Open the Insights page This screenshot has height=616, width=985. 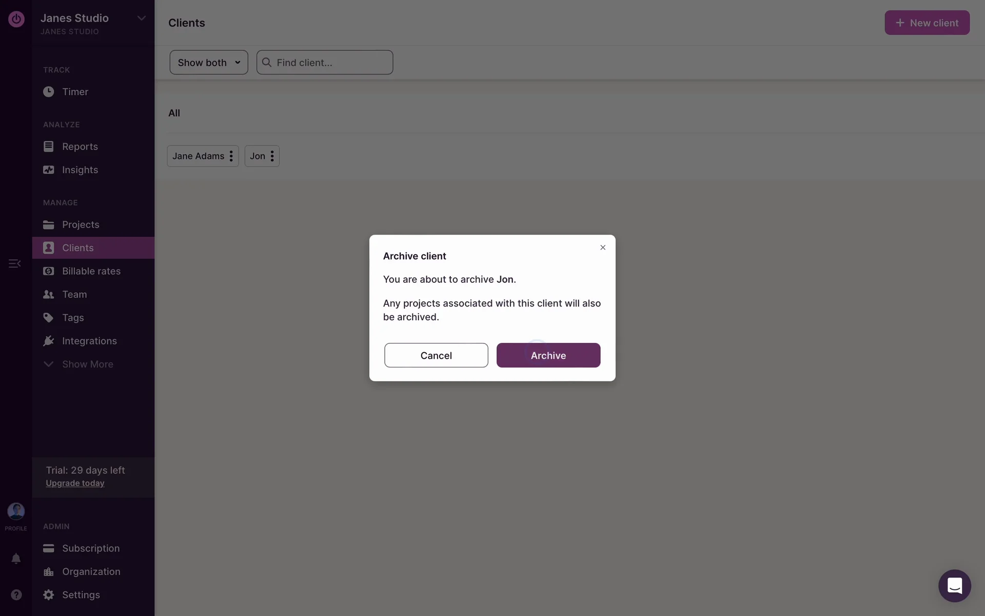tap(80, 170)
